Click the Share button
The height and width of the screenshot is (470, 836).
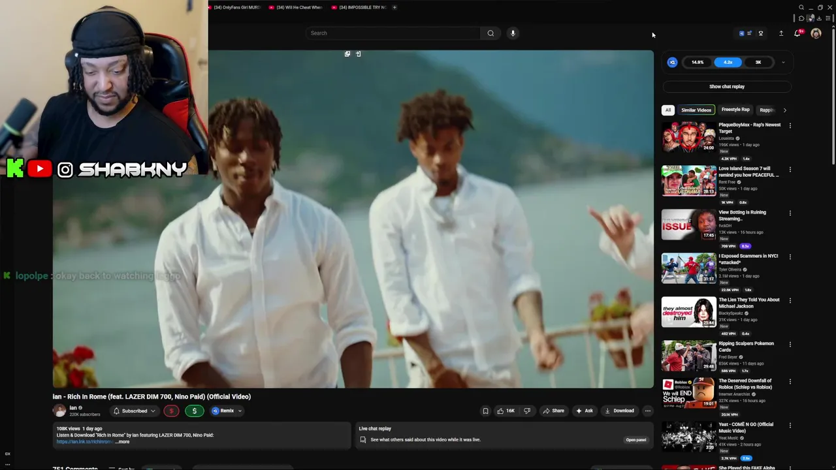pyautogui.click(x=553, y=411)
